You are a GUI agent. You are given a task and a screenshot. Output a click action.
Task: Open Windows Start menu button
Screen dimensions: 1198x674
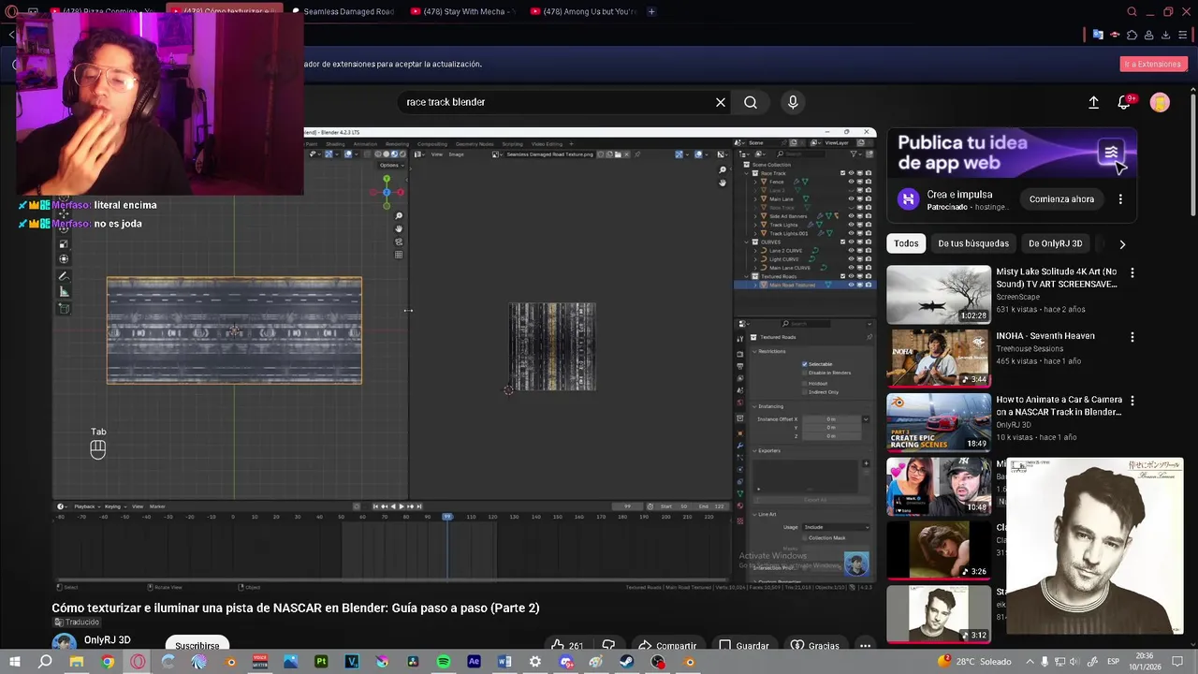pos(14,662)
